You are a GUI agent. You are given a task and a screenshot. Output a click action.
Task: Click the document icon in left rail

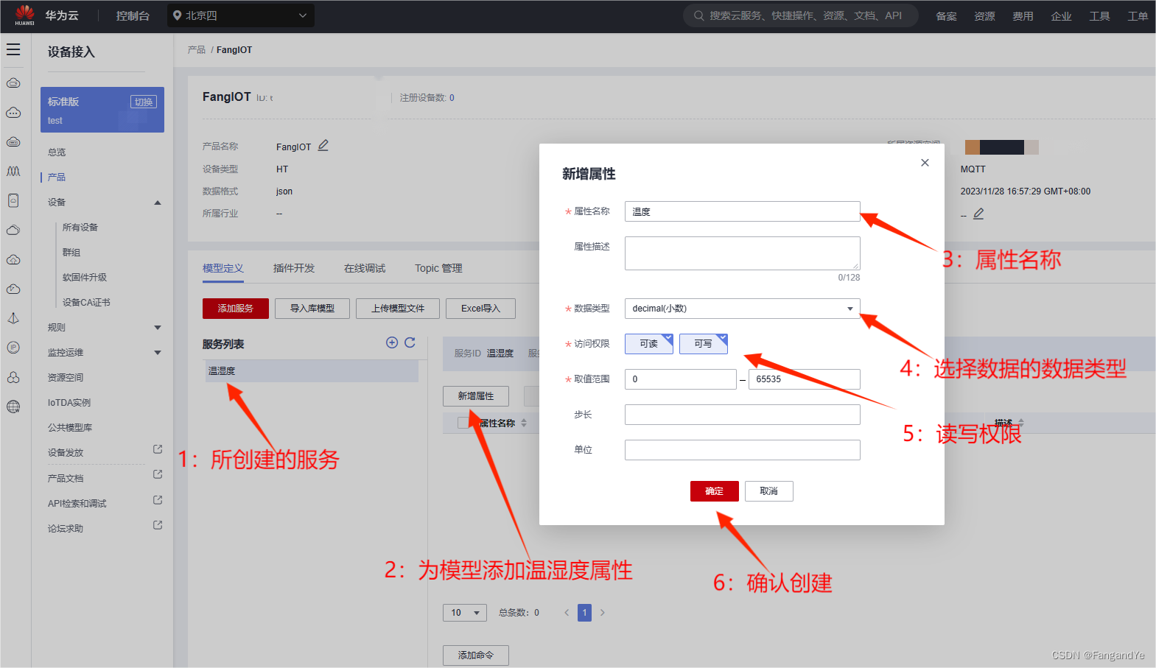[x=13, y=200]
